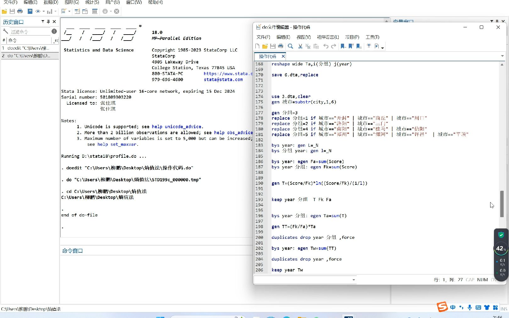Viewport: 509px width, 318px height.
Task: Click the Graph bar-chart icon in main toolbar
Action: 50,11
